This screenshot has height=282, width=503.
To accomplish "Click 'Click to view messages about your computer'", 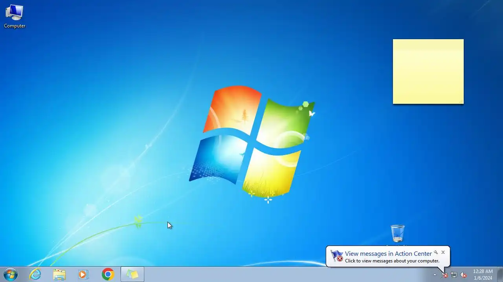I will (392, 261).
